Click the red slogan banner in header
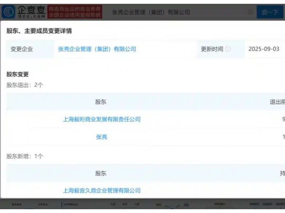This screenshot has height=213, width=285. coord(74,12)
